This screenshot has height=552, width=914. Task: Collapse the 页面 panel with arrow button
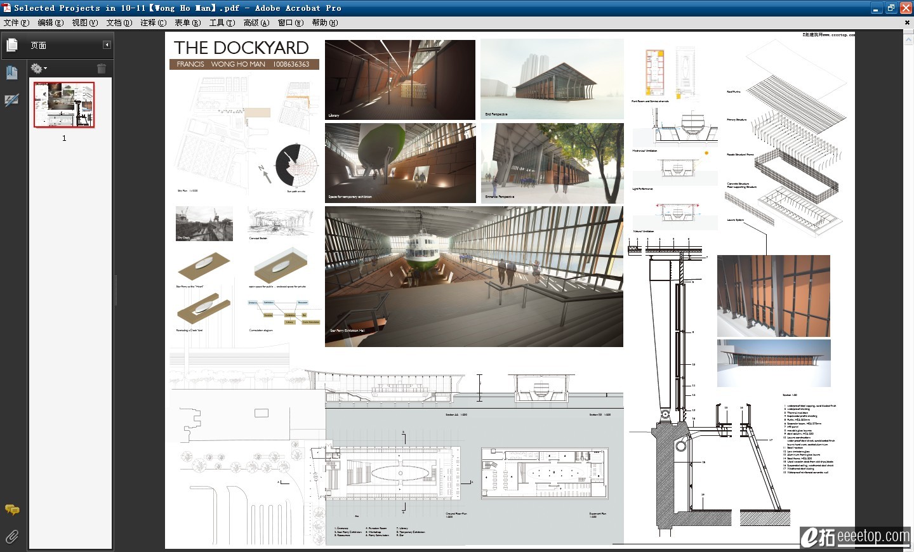pyautogui.click(x=107, y=44)
